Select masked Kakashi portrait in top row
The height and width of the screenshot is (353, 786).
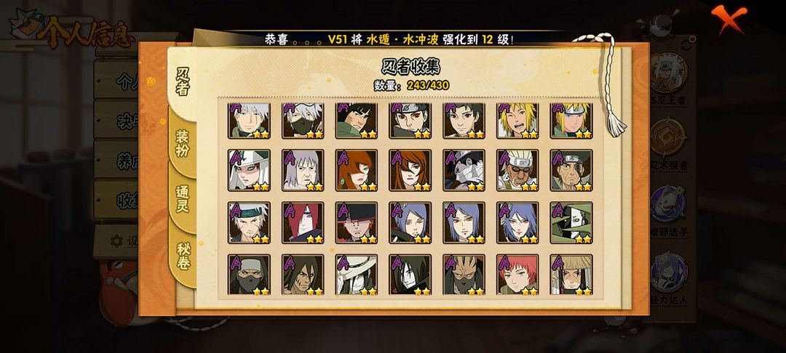pyautogui.click(x=303, y=121)
